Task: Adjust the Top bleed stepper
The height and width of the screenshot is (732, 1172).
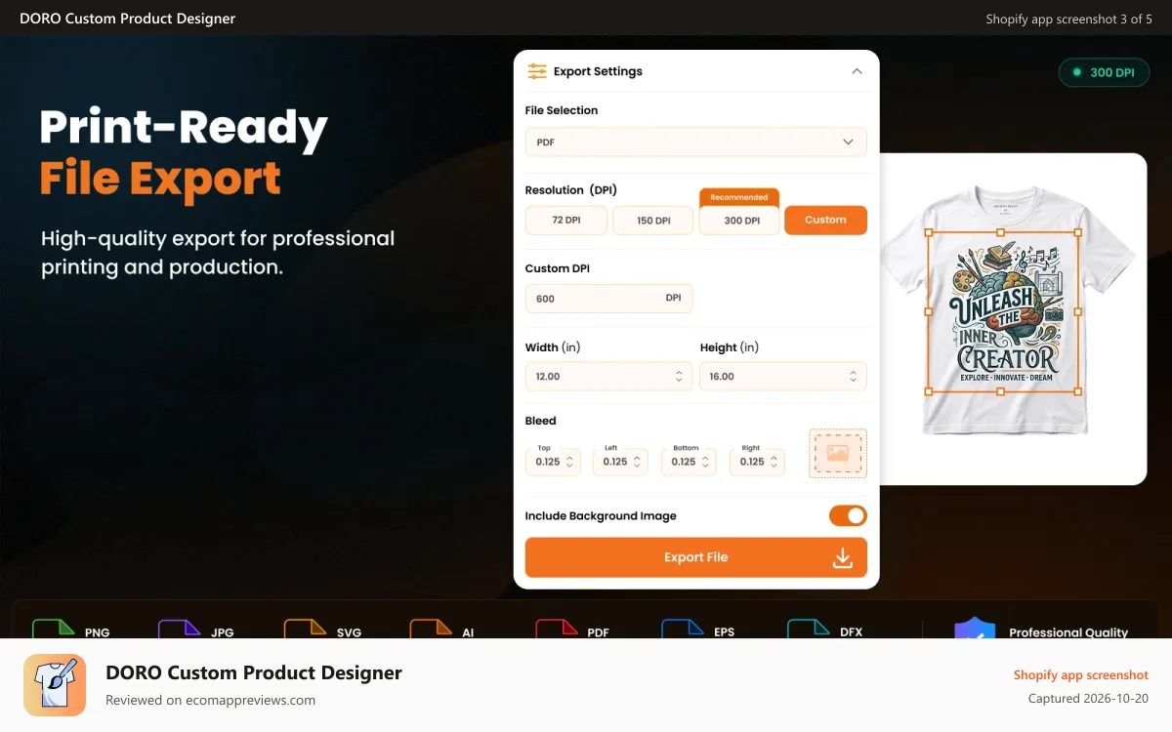Action: (x=571, y=462)
